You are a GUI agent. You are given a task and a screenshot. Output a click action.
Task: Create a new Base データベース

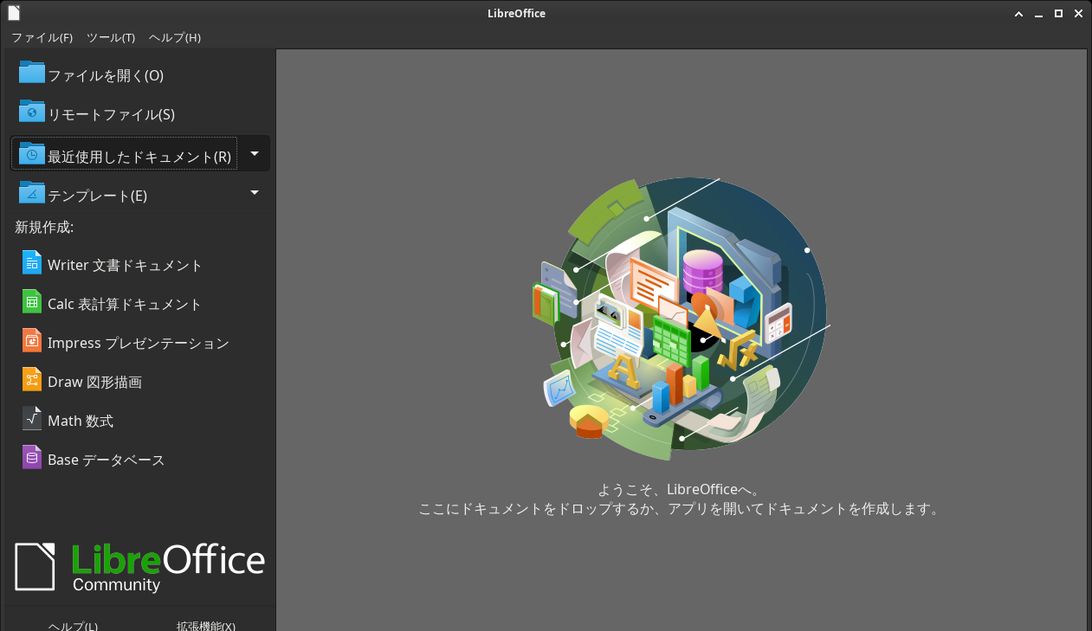pos(139,460)
